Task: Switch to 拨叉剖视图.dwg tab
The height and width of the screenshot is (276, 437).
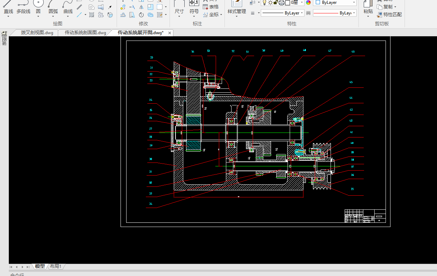Action: click(x=37, y=33)
